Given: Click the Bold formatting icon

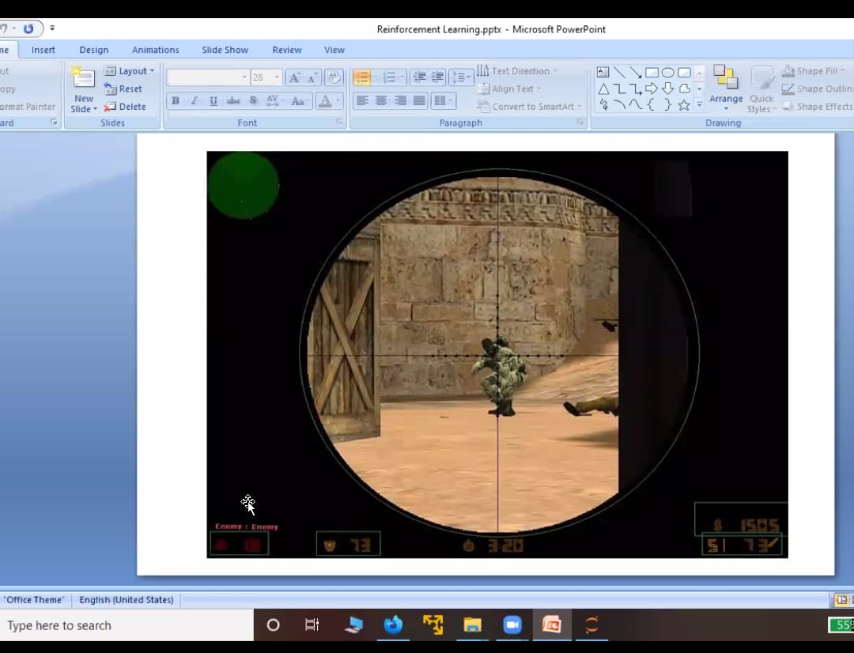Looking at the screenshot, I should click(176, 101).
